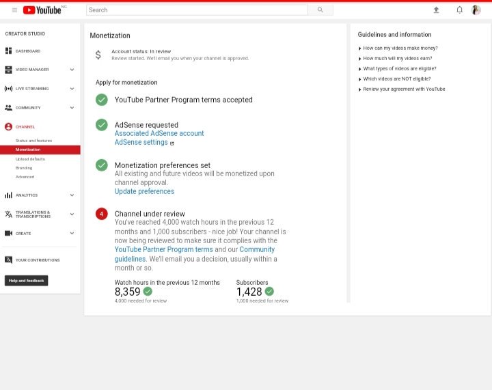Expand 'Which videos are NOT eligible?'
Viewport: 492px width, 390px height.
coord(394,79)
